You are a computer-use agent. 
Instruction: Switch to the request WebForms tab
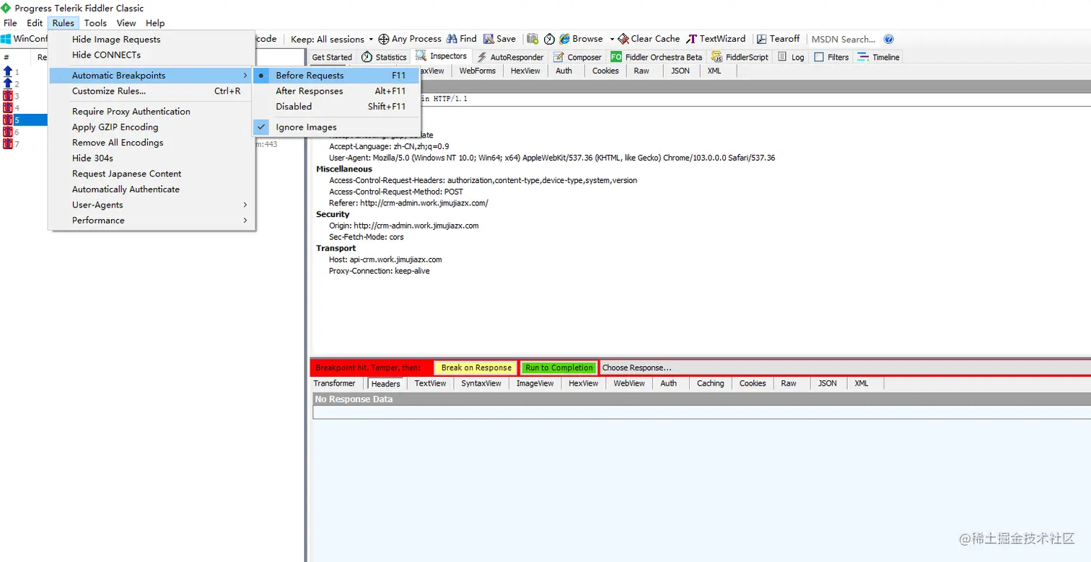[478, 71]
